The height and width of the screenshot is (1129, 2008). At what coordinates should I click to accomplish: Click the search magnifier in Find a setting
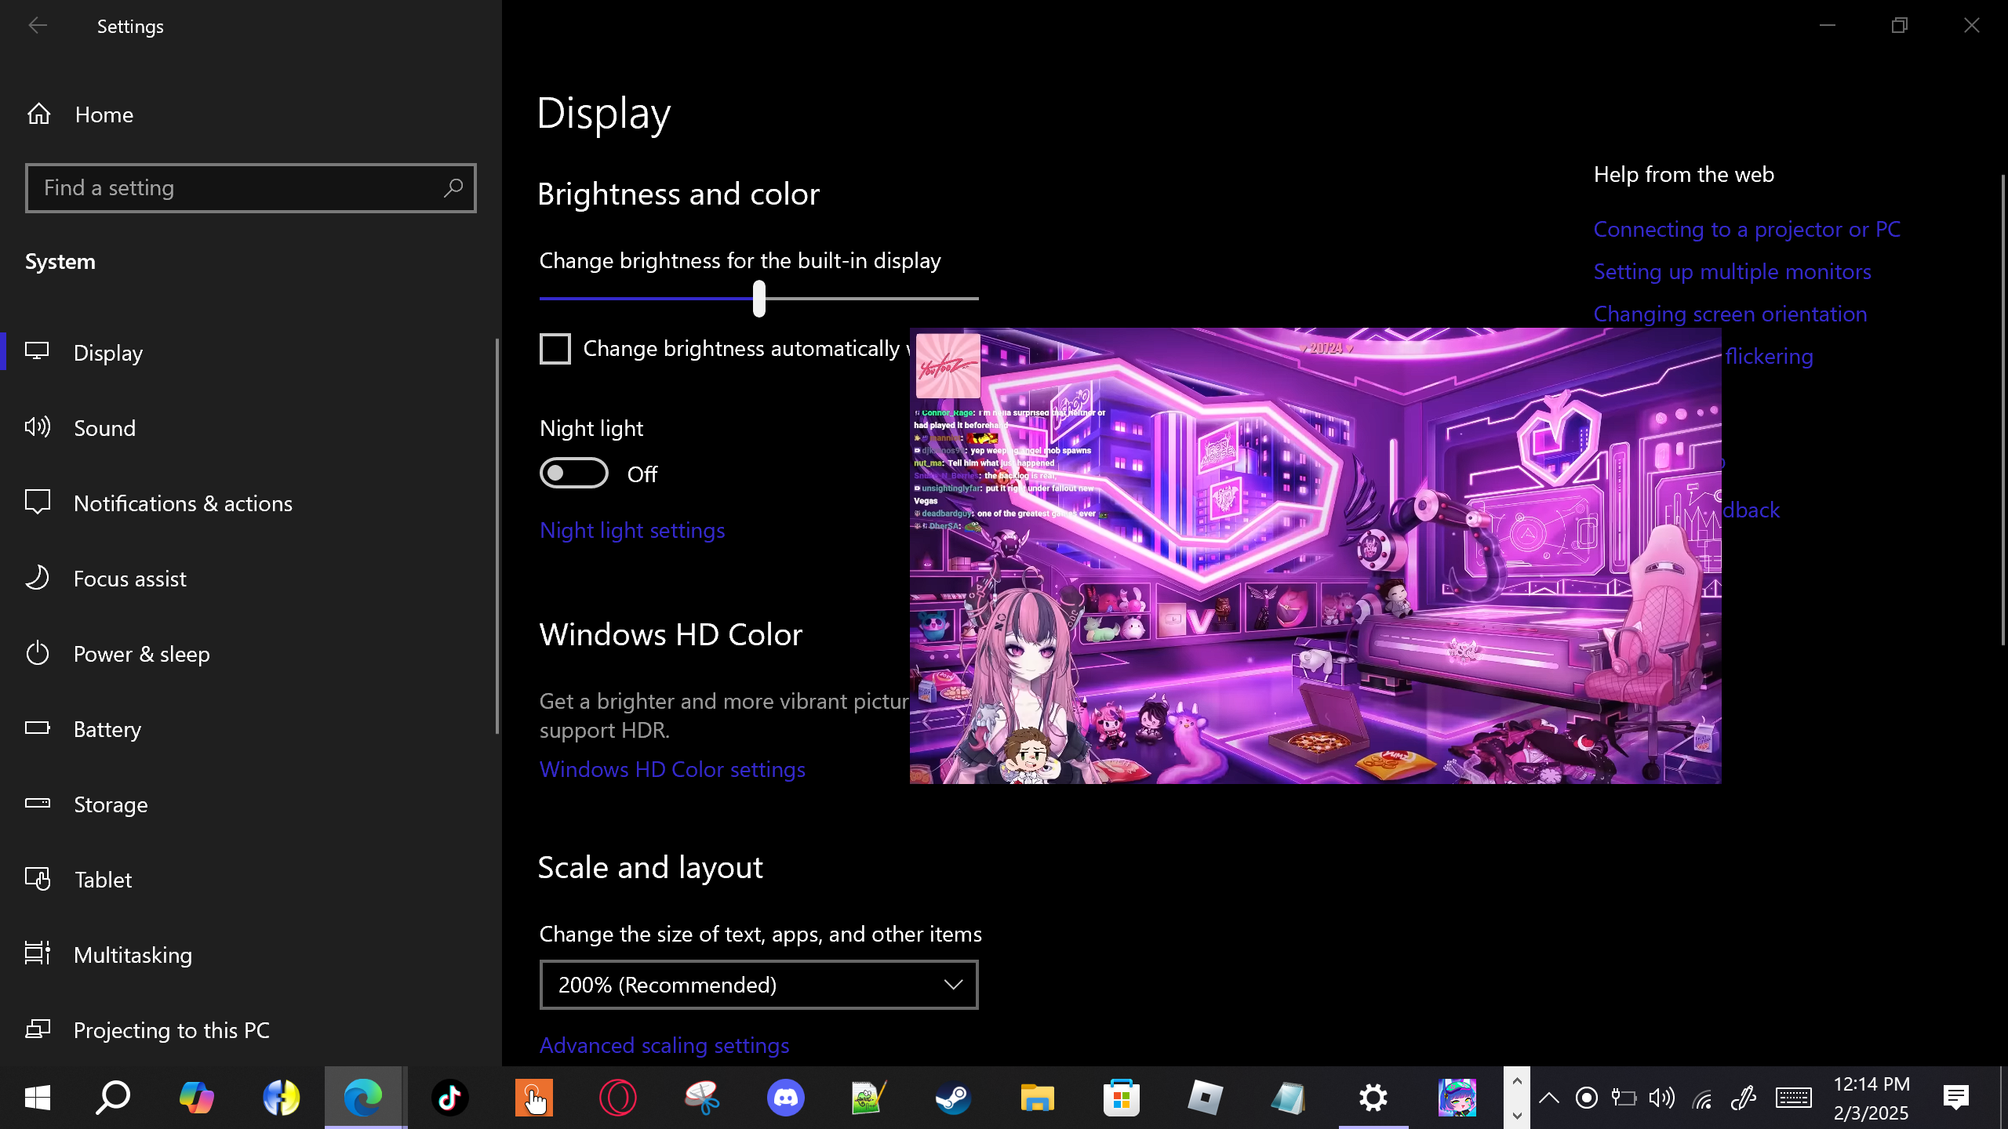point(453,188)
